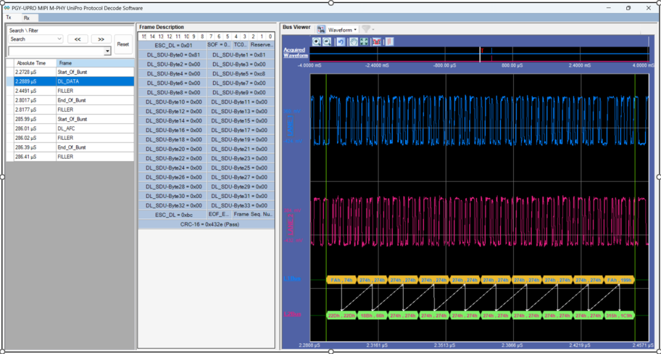This screenshot has height=354, width=661.
Task: Select the FILLER row at 286.41 µS
Action: point(70,157)
